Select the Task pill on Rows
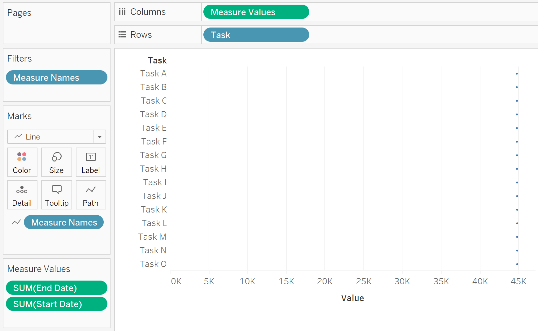Image resolution: width=538 pixels, height=331 pixels. 255,35
